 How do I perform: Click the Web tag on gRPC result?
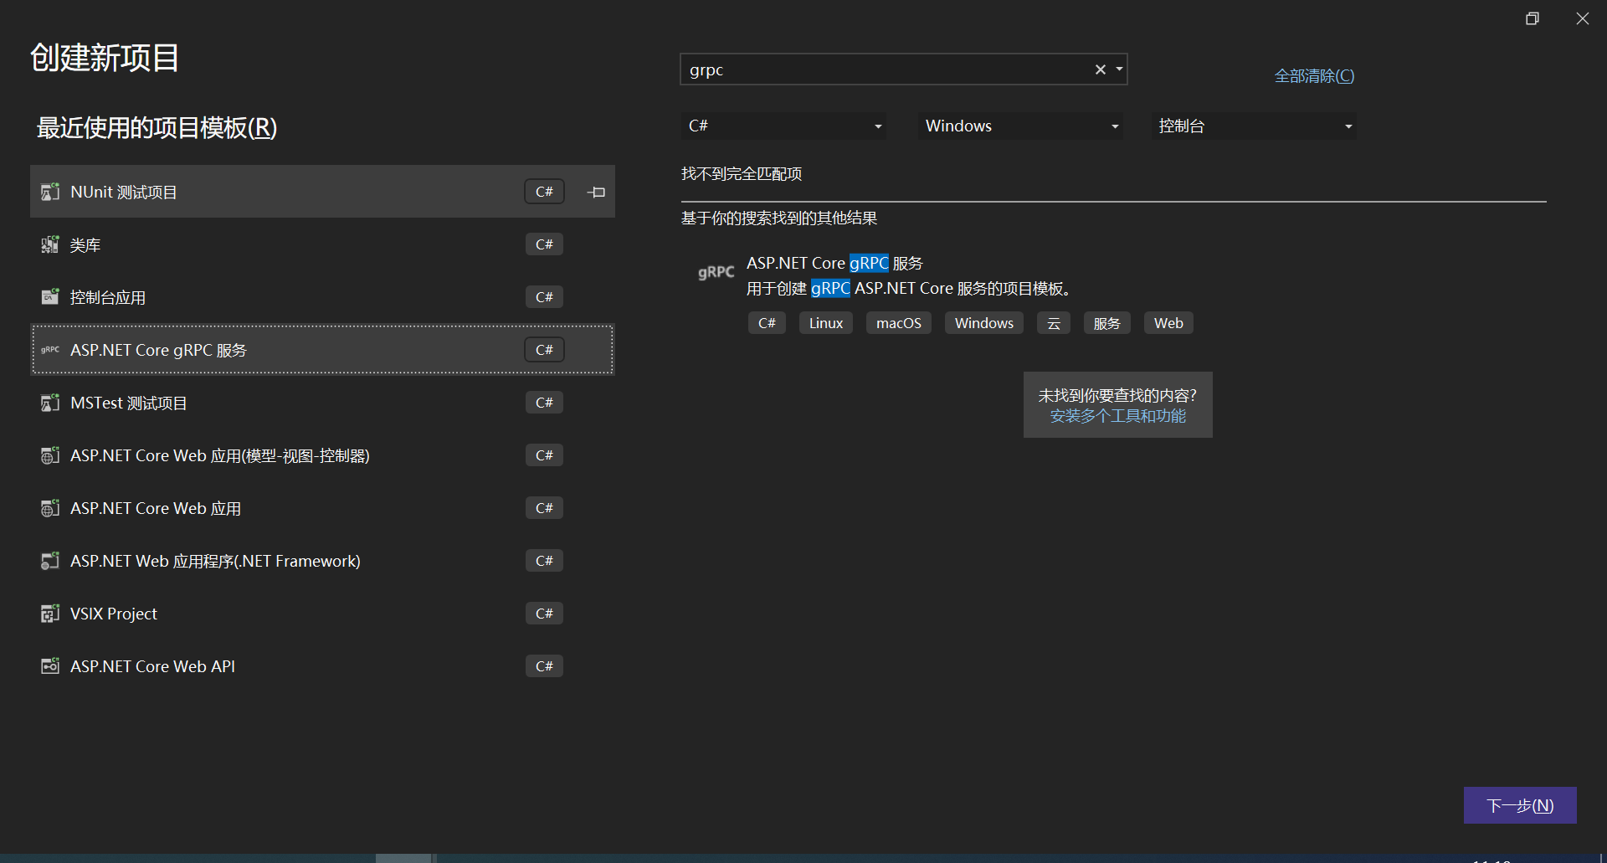point(1168,323)
